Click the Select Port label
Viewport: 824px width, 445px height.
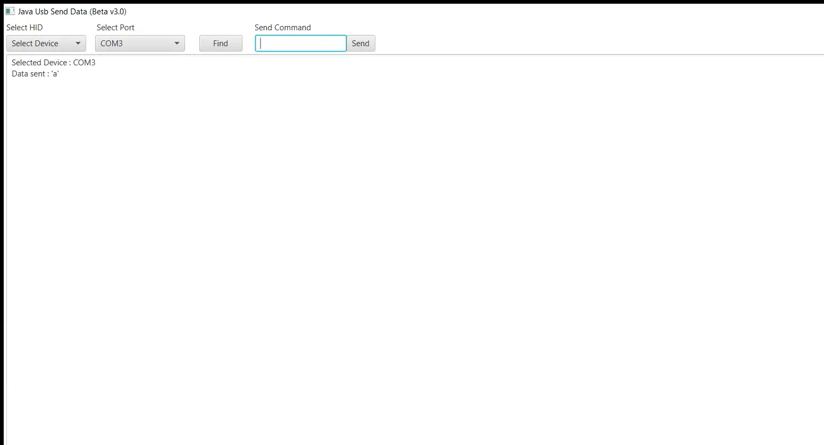click(115, 28)
